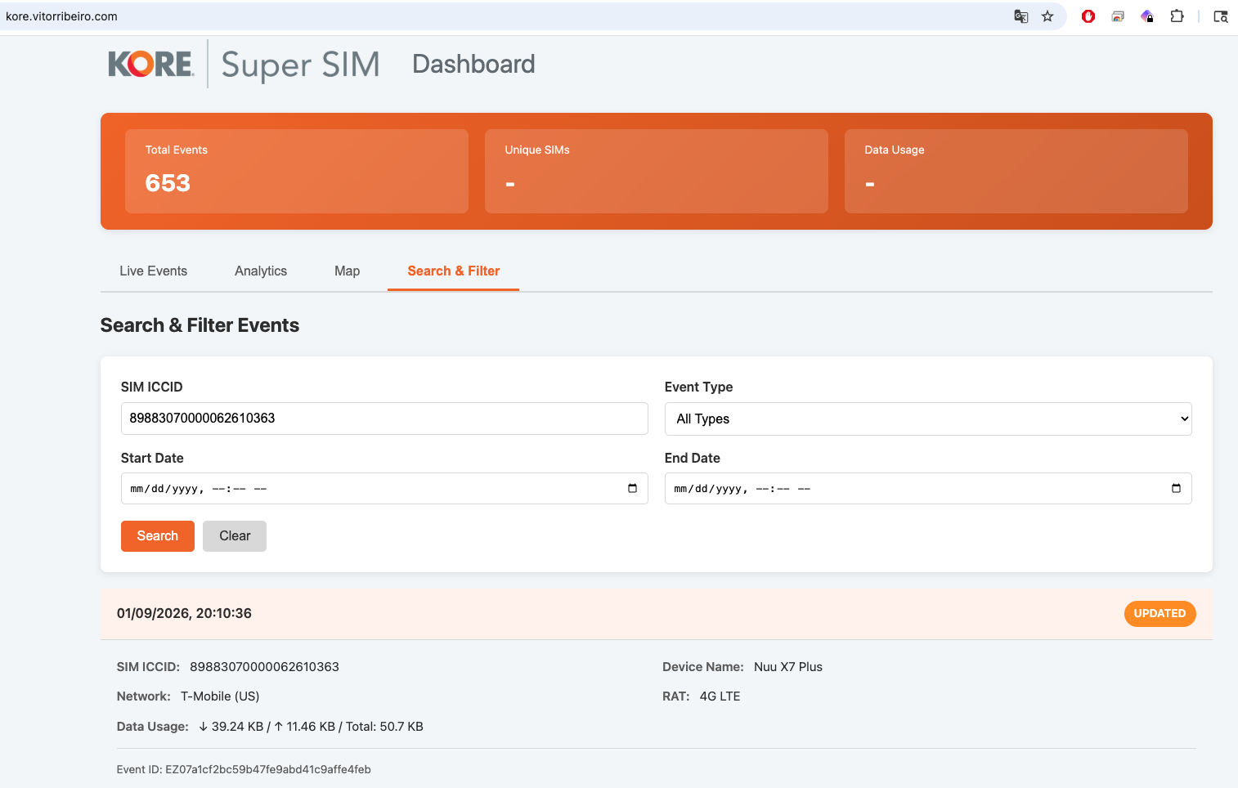Click the Chrome frames extension icon
The height and width of the screenshot is (788, 1238).
click(1118, 16)
